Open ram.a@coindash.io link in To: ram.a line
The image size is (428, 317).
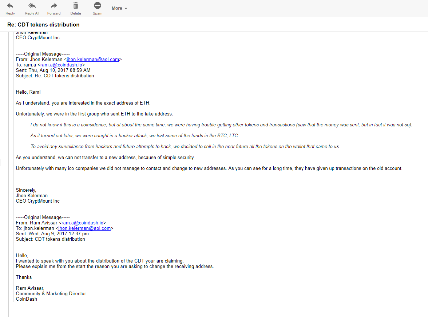[x=61, y=65]
